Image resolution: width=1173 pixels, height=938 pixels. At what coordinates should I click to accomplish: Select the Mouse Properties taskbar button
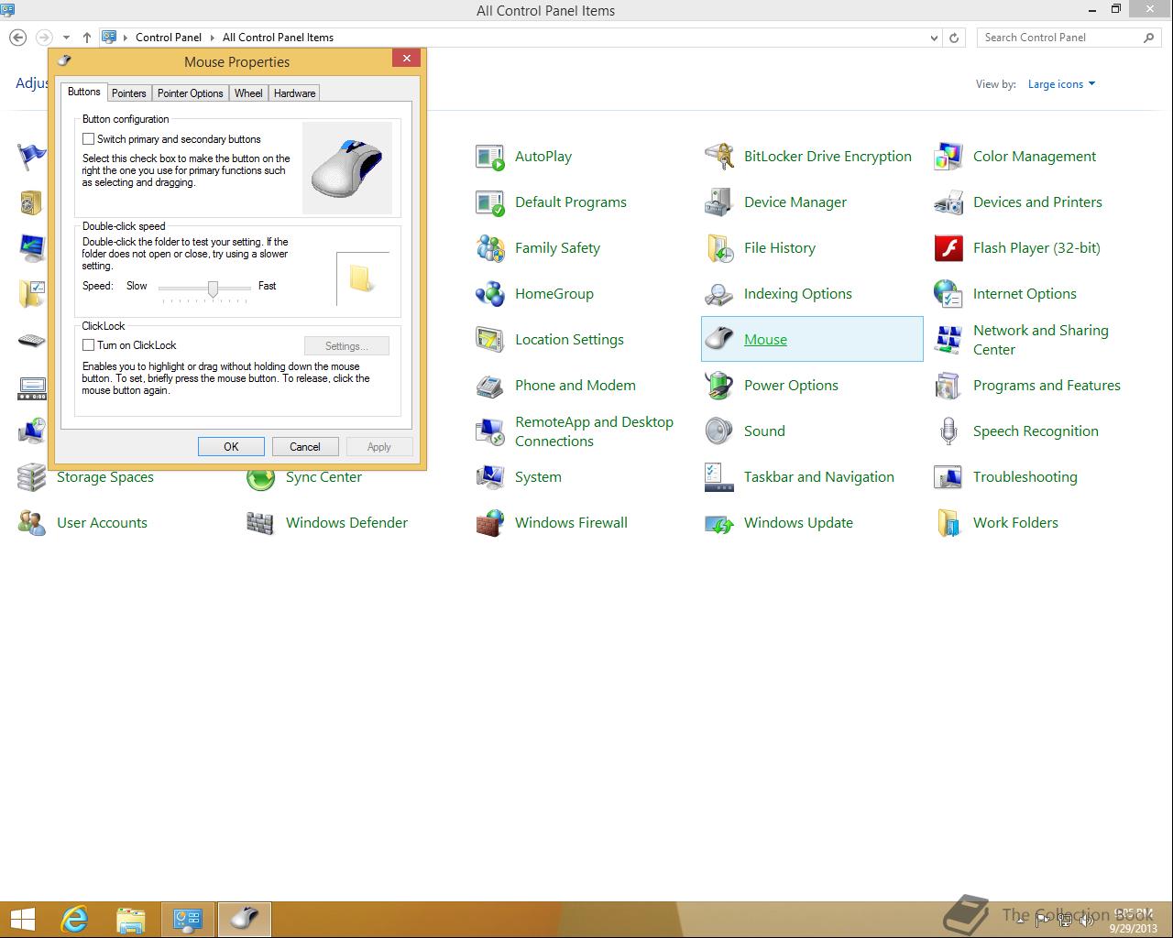(x=245, y=919)
